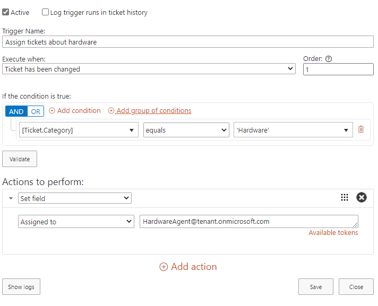Collapse the Set field action triangle
The width and height of the screenshot is (378, 306).
[x=11, y=198]
